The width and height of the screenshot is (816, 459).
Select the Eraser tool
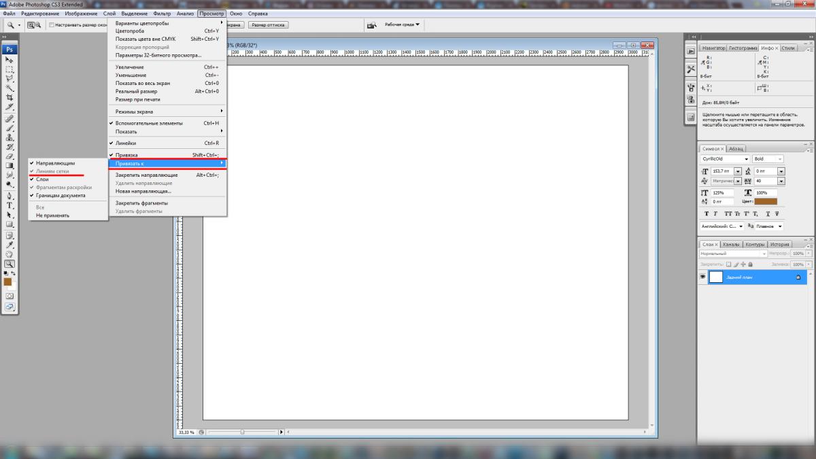tap(10, 156)
